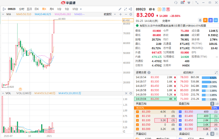Switch broker view to grid dots icon

click(217, 134)
